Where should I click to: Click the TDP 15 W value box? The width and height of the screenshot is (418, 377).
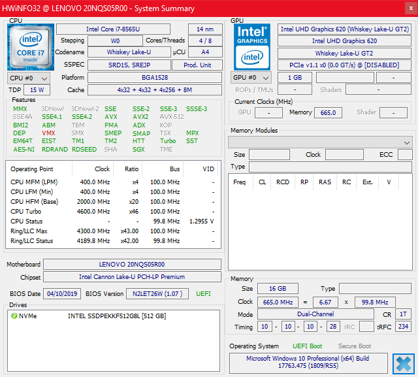37,90
